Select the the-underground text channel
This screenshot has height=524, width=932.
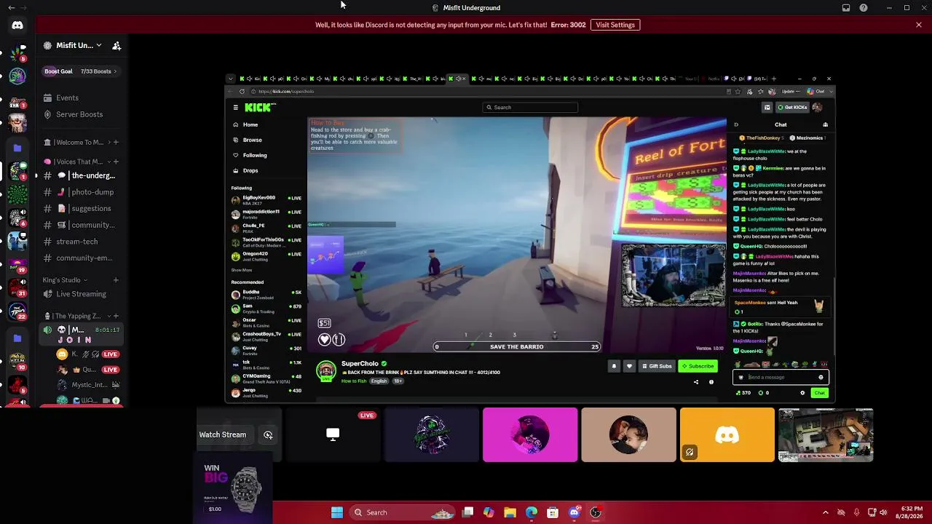pyautogui.click(x=81, y=175)
